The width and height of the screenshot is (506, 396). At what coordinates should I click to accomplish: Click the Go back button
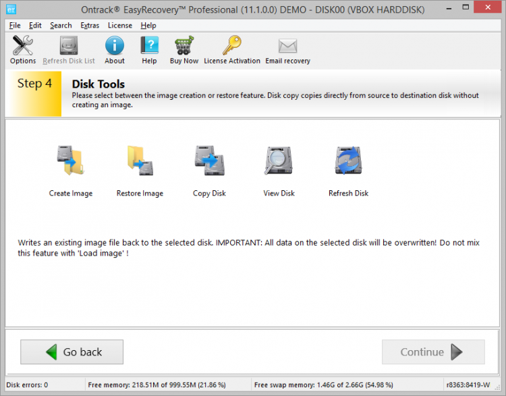pyautogui.click(x=72, y=351)
